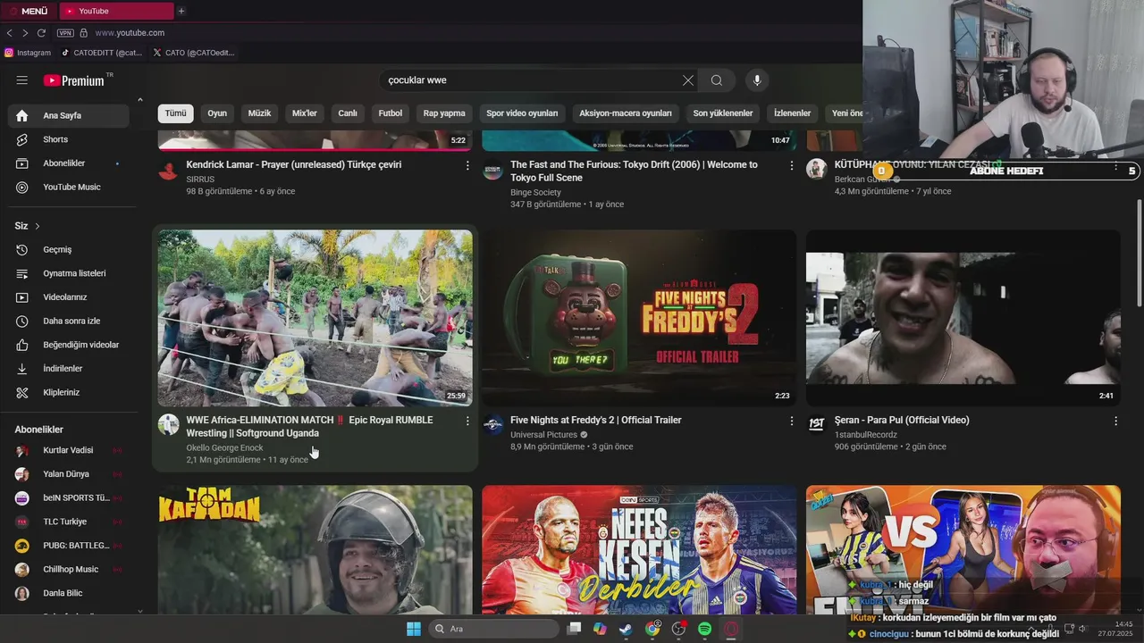Expand the Siz section chevron
1144x643 pixels.
click(38, 226)
